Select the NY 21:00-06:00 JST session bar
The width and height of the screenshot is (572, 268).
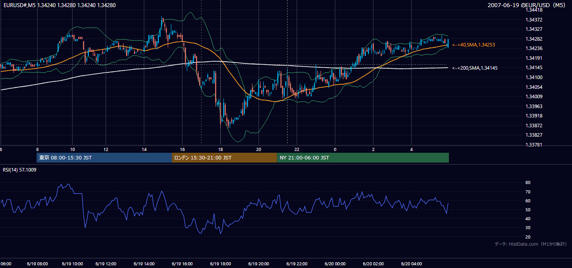pyautogui.click(x=363, y=158)
